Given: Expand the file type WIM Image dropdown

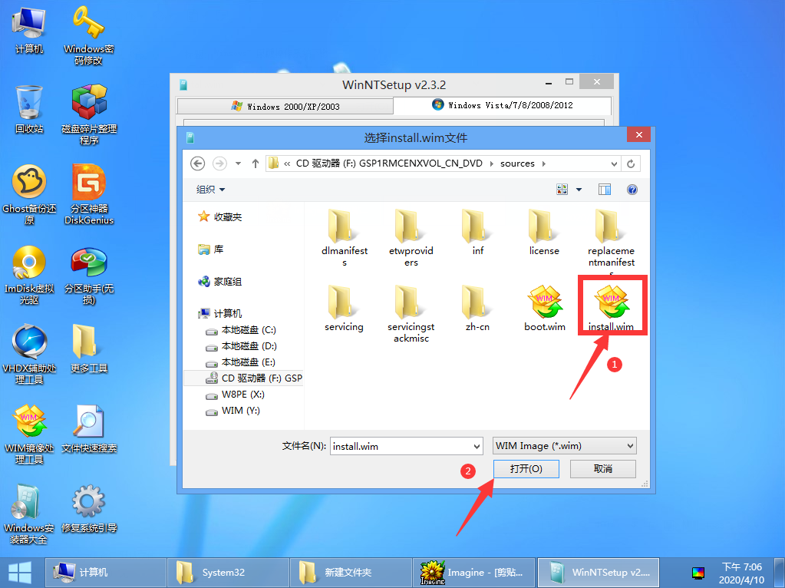Looking at the screenshot, I should click(630, 446).
